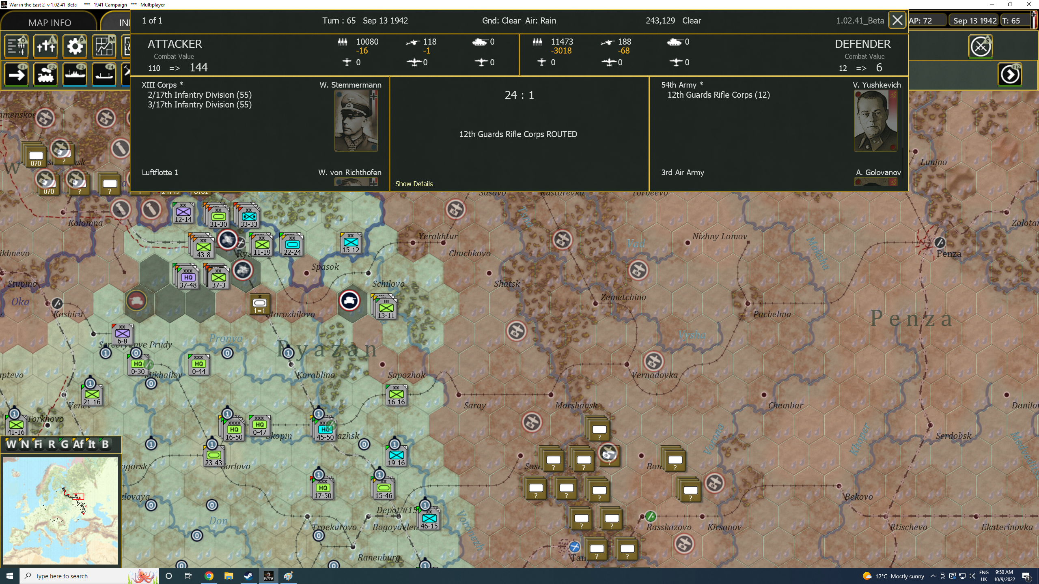Select the 15-12 unit counter

(351, 243)
